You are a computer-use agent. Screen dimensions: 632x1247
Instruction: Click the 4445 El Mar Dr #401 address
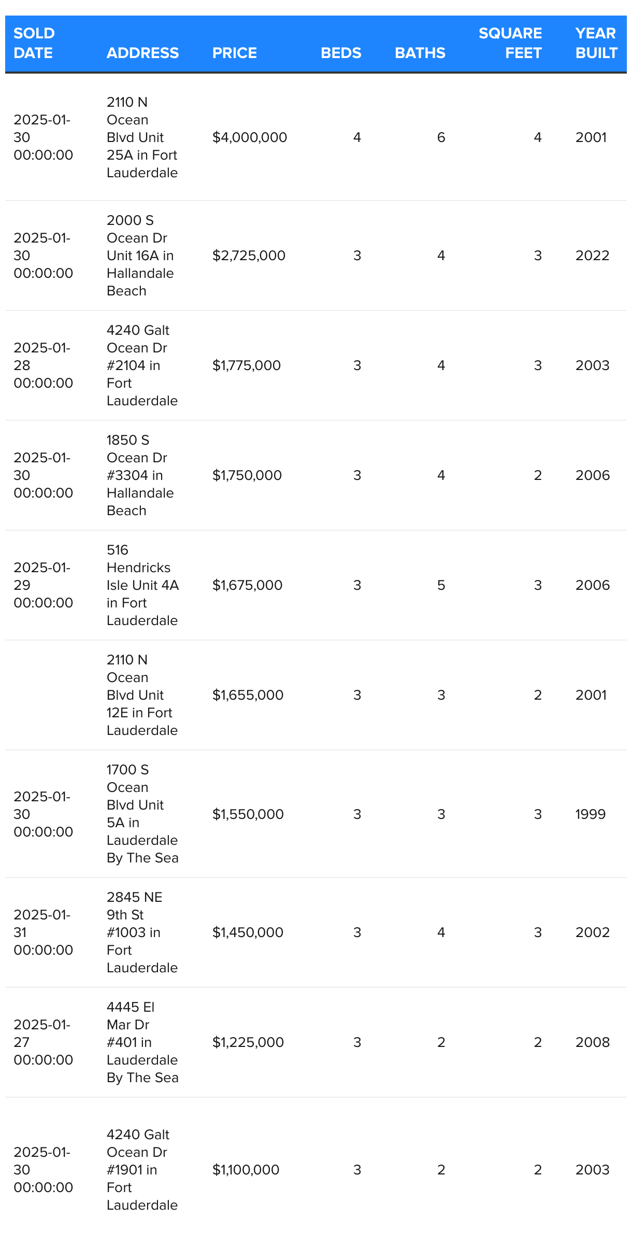[142, 1042]
